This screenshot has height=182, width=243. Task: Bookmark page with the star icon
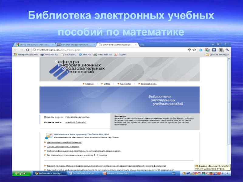[194, 50]
